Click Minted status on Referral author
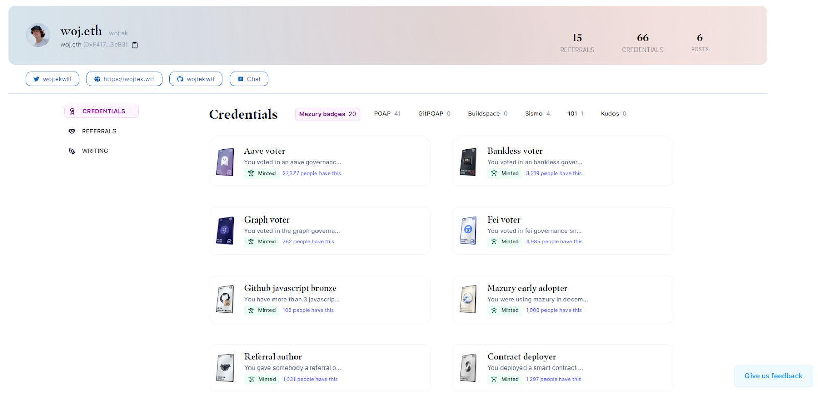 pos(262,379)
